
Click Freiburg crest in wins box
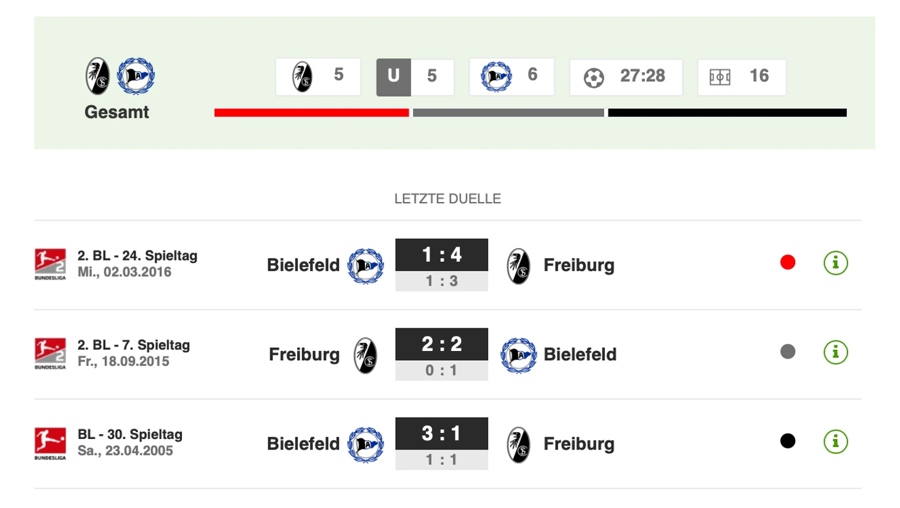tap(302, 77)
